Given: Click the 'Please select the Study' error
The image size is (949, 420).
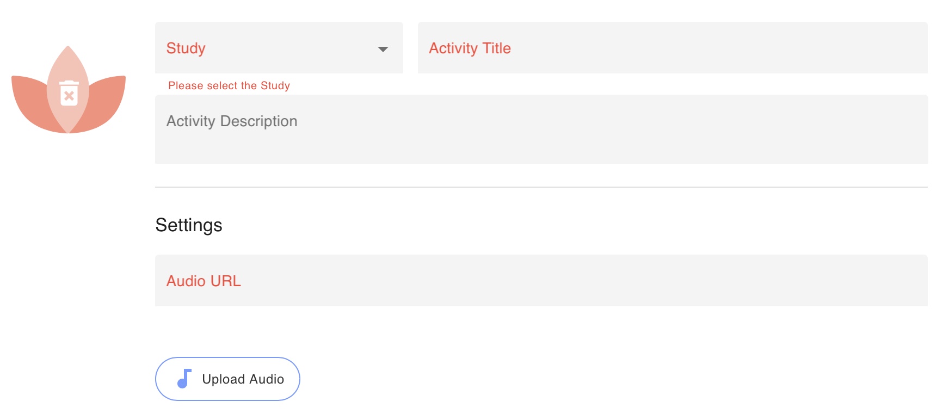Looking at the screenshot, I should 229,85.
